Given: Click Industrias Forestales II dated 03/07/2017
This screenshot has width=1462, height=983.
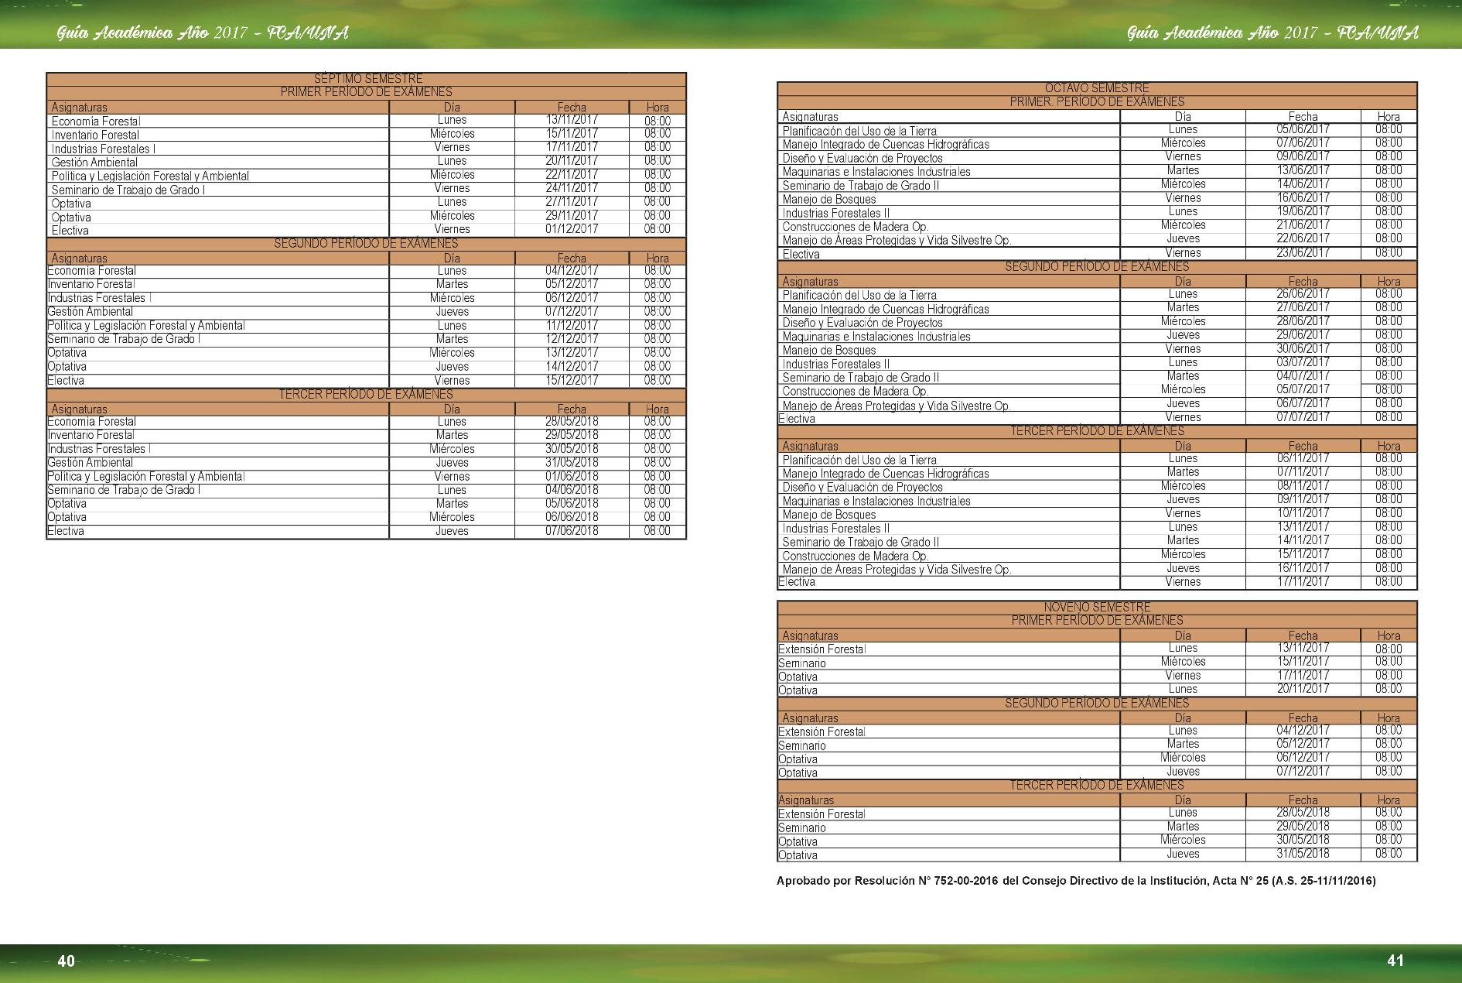Looking at the screenshot, I should (836, 364).
